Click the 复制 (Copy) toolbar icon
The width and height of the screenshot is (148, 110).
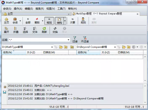(94, 21)
